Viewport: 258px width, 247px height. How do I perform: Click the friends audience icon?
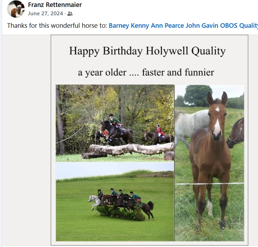[70, 14]
